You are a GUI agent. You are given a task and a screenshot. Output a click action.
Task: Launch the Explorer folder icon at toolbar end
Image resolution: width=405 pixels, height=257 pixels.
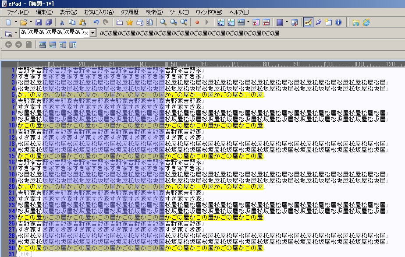[356, 22]
